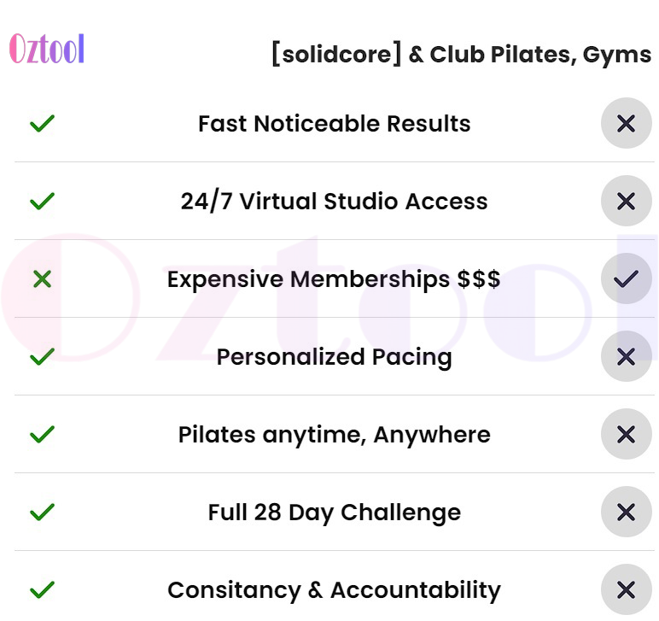Click gray X beside Fast Noticeable Results
This screenshot has height=621, width=659.
coord(627,123)
